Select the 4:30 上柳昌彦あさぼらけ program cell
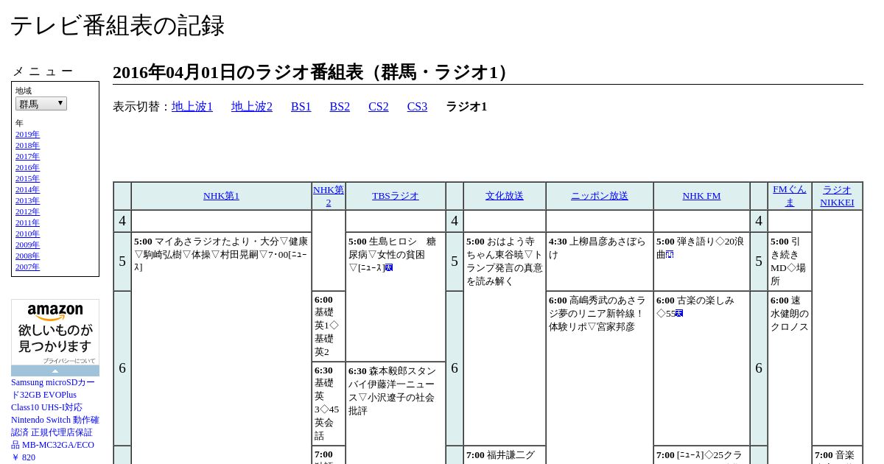The height and width of the screenshot is (464, 884). coord(600,261)
